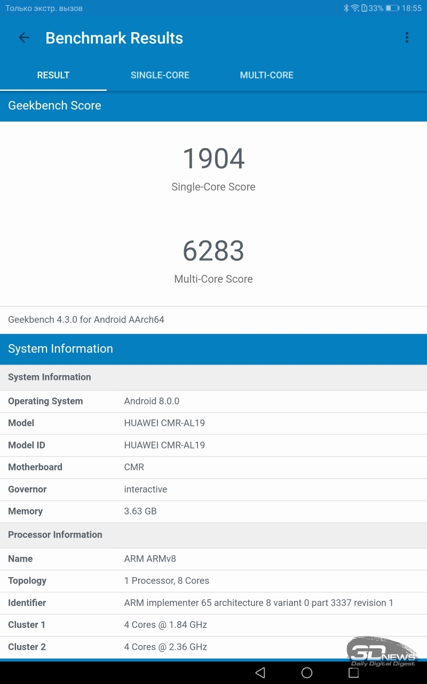Select the 4 Cores @ 1.84 GHz value

(x=165, y=625)
